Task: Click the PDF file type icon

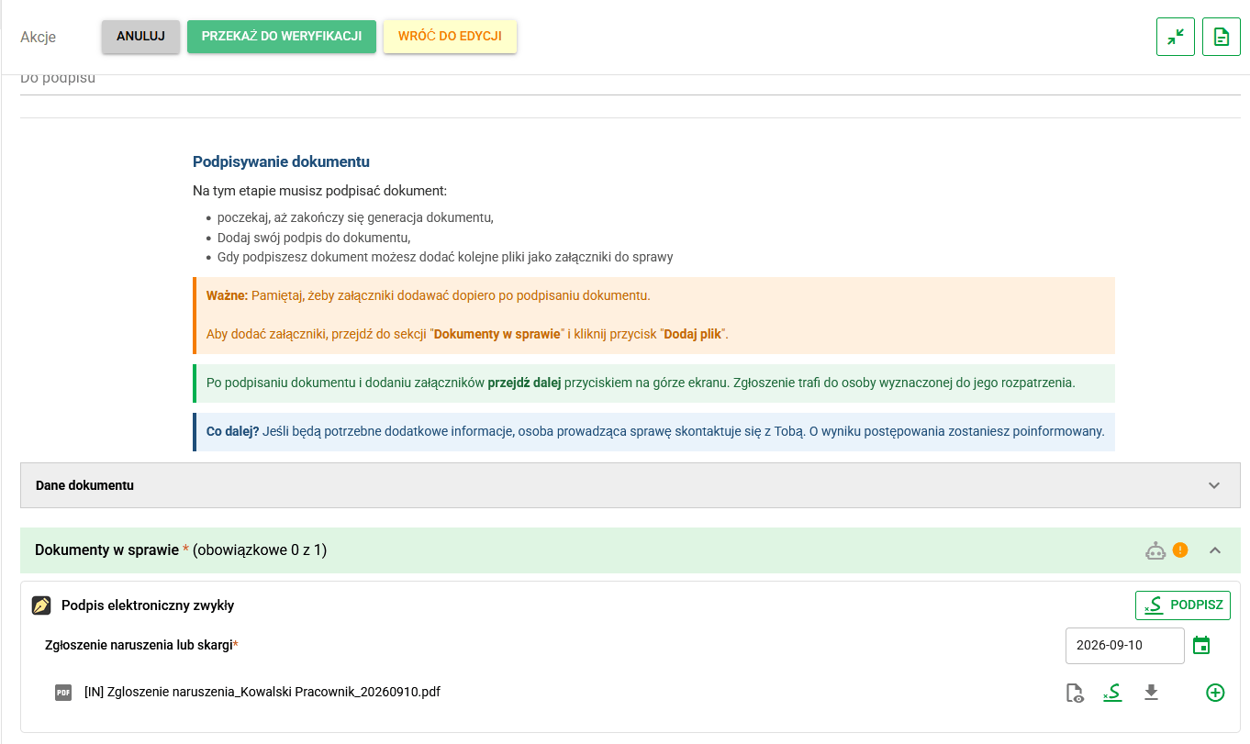Action: (63, 693)
